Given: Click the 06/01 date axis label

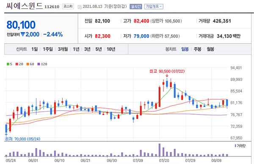Looking at the screenshot, I should click(x=33, y=161).
